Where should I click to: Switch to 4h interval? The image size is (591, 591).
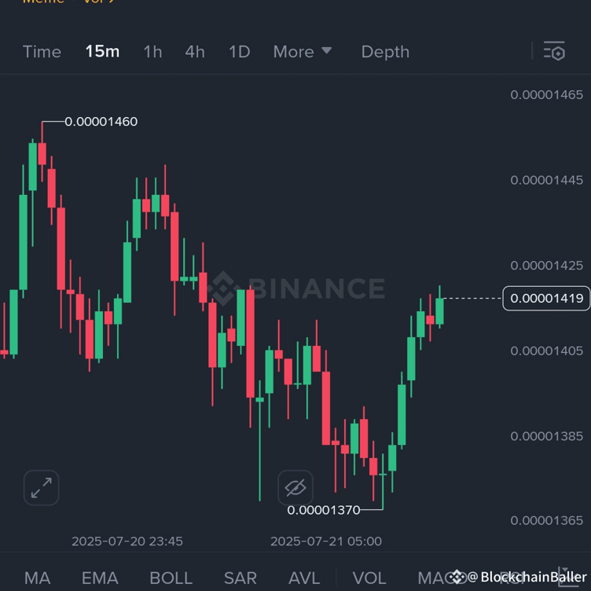(195, 52)
